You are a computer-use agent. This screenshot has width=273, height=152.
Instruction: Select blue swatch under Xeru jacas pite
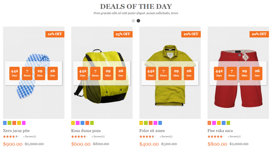pyautogui.click(x=5, y=123)
